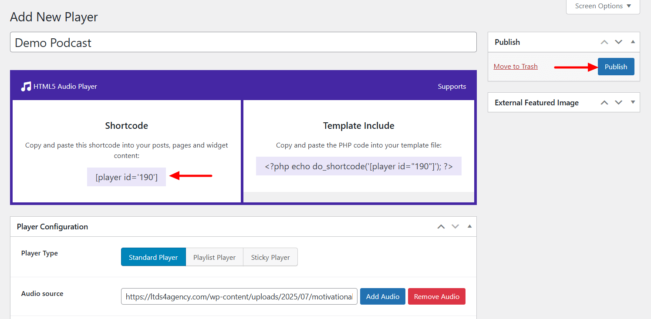The width and height of the screenshot is (651, 319).
Task: Open the Supports link in header
Action: [452, 87]
